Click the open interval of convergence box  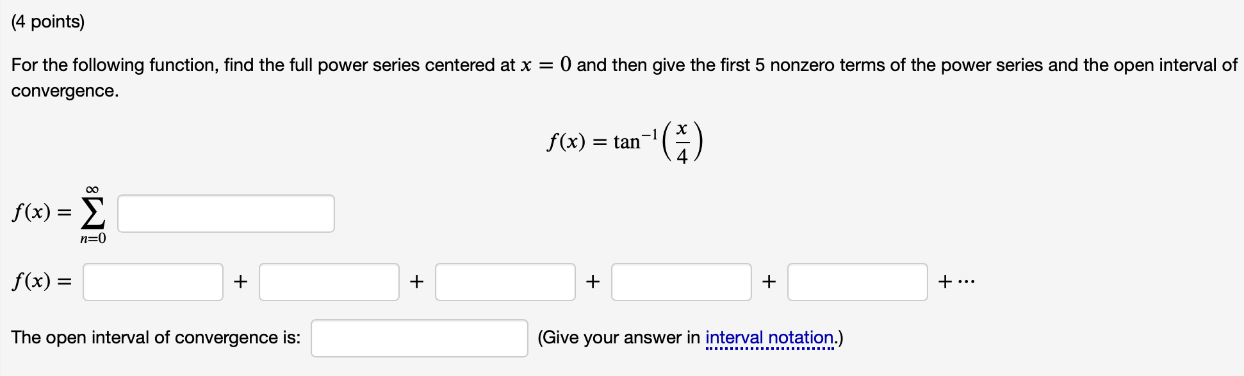419,337
